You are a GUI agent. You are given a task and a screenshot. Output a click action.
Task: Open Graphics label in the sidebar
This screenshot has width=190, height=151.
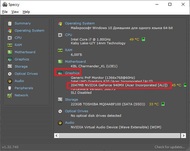[x=22, y=59]
